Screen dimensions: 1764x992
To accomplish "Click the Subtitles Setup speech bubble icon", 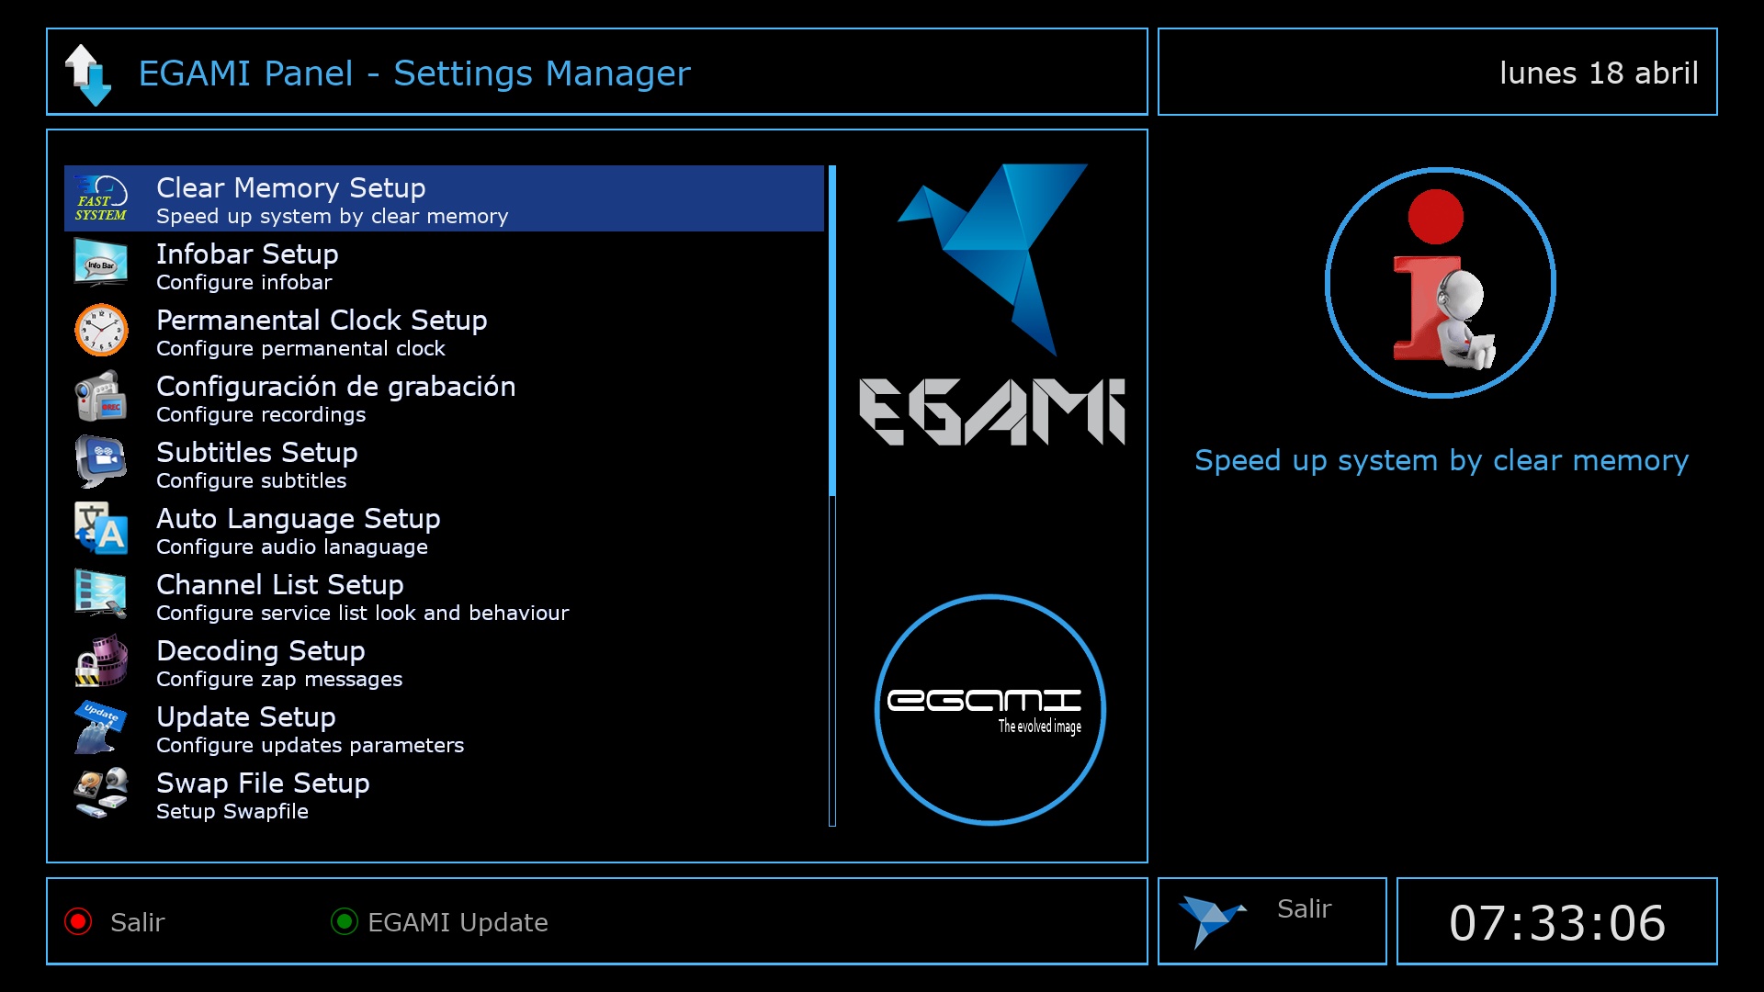I will point(101,462).
